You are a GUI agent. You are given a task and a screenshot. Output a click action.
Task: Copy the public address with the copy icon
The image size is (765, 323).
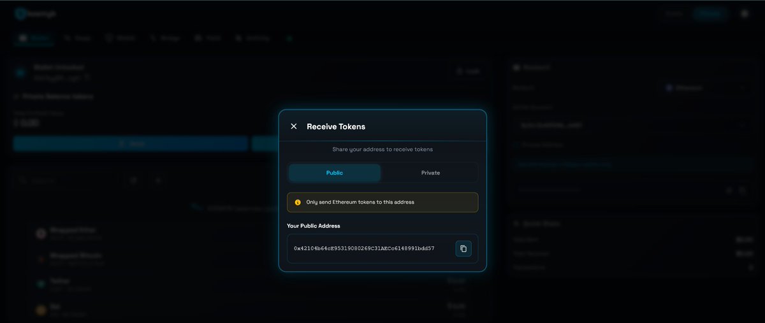(463, 248)
